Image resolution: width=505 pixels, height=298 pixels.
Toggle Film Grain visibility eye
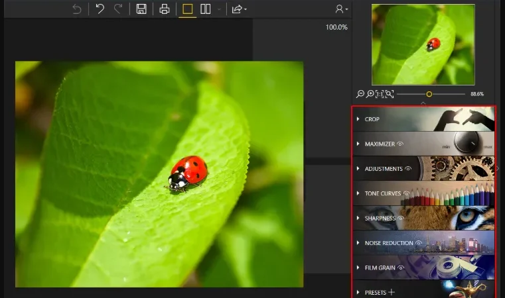coord(401,267)
